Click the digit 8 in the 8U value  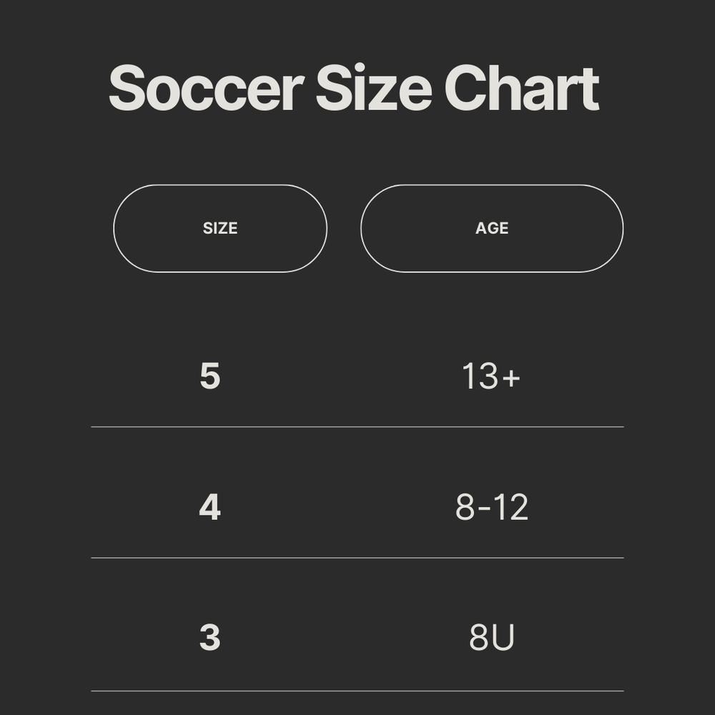[479, 638]
